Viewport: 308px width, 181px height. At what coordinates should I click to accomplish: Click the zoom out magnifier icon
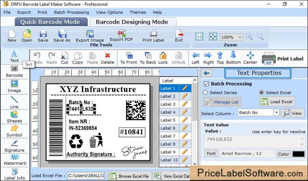pyautogui.click(x=260, y=37)
